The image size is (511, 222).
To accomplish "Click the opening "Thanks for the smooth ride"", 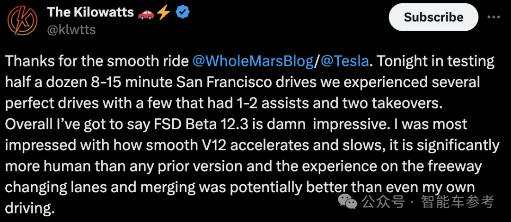I will (97, 62).
